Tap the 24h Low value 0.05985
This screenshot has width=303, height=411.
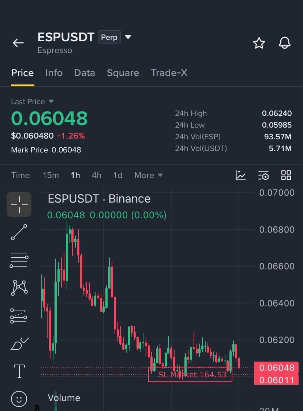pos(277,125)
